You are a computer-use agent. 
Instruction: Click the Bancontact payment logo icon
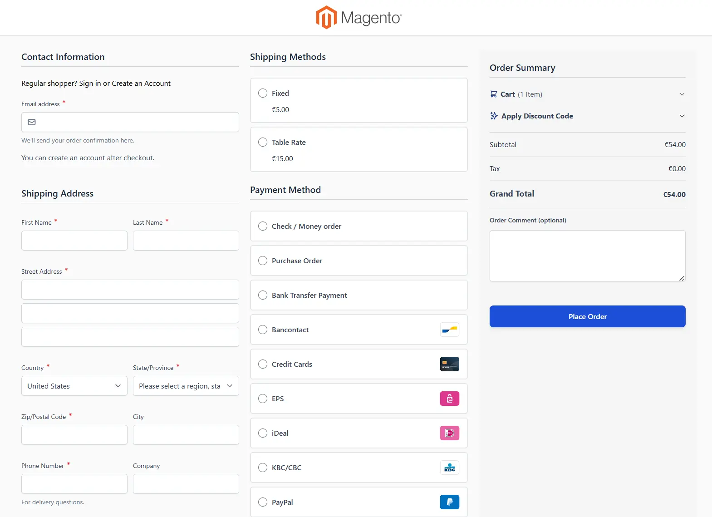pyautogui.click(x=449, y=330)
